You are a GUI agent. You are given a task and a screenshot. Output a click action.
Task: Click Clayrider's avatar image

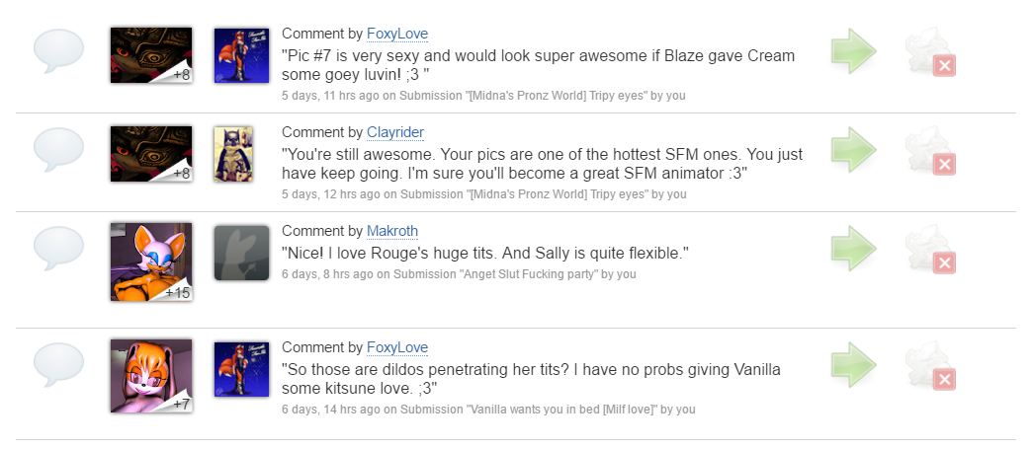pyautogui.click(x=233, y=154)
